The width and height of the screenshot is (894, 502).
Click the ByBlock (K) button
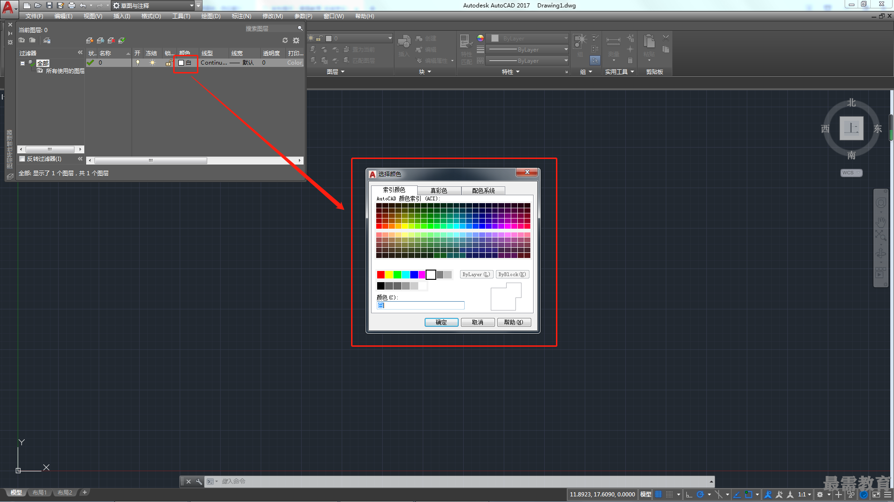point(512,275)
